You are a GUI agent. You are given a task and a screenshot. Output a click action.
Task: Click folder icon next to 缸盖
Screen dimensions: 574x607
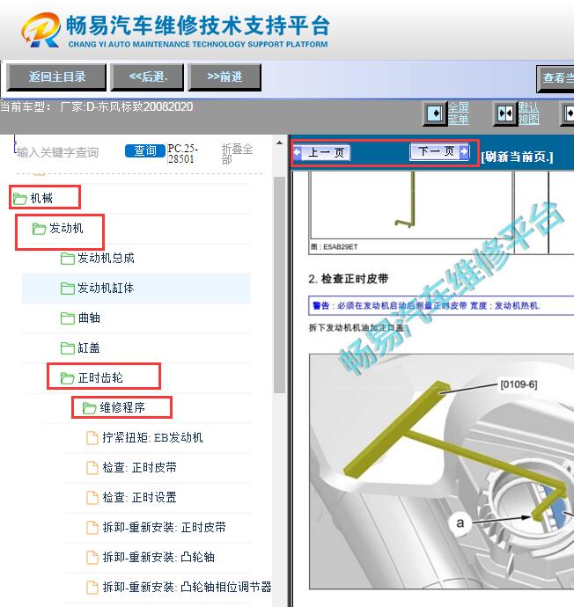pos(68,348)
